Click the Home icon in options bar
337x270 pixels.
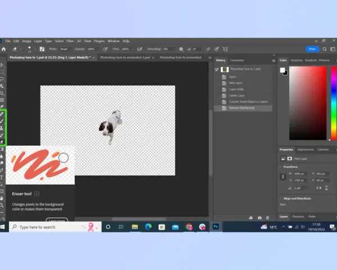pyautogui.click(x=3, y=49)
